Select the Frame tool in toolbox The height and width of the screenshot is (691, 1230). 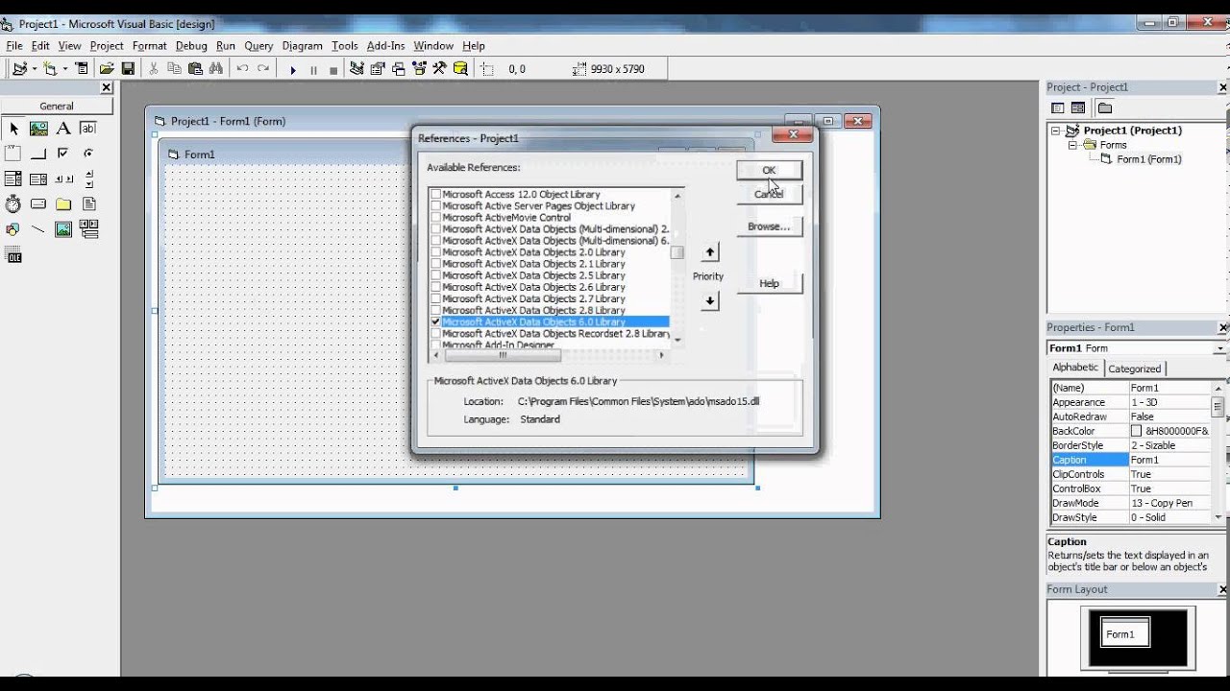(x=13, y=154)
